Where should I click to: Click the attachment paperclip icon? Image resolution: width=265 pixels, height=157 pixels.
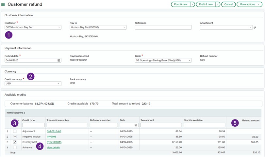(255, 28)
